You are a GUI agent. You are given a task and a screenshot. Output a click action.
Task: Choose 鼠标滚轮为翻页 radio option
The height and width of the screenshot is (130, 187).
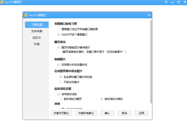[61, 99]
